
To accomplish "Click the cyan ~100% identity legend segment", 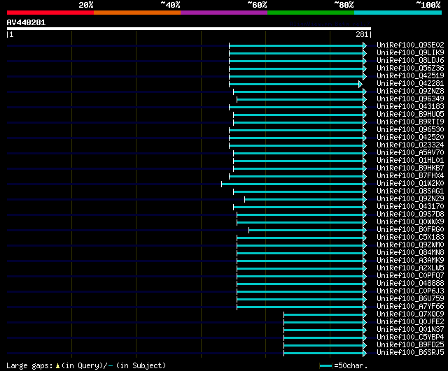I will (398, 13).
